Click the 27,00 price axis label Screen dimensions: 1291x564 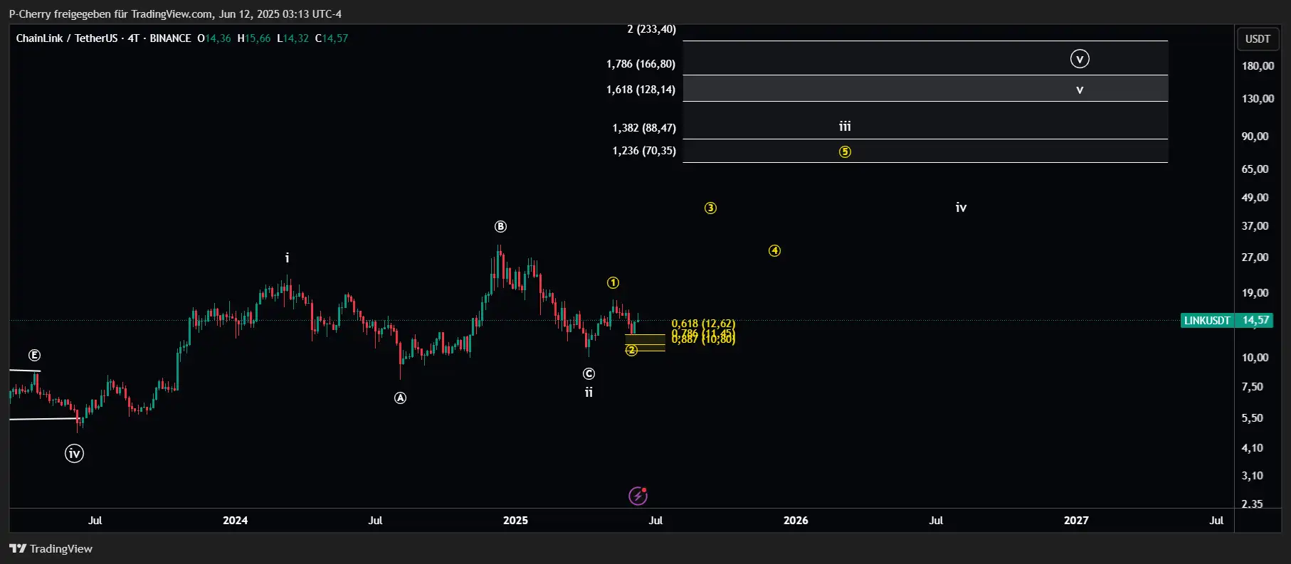1255,257
